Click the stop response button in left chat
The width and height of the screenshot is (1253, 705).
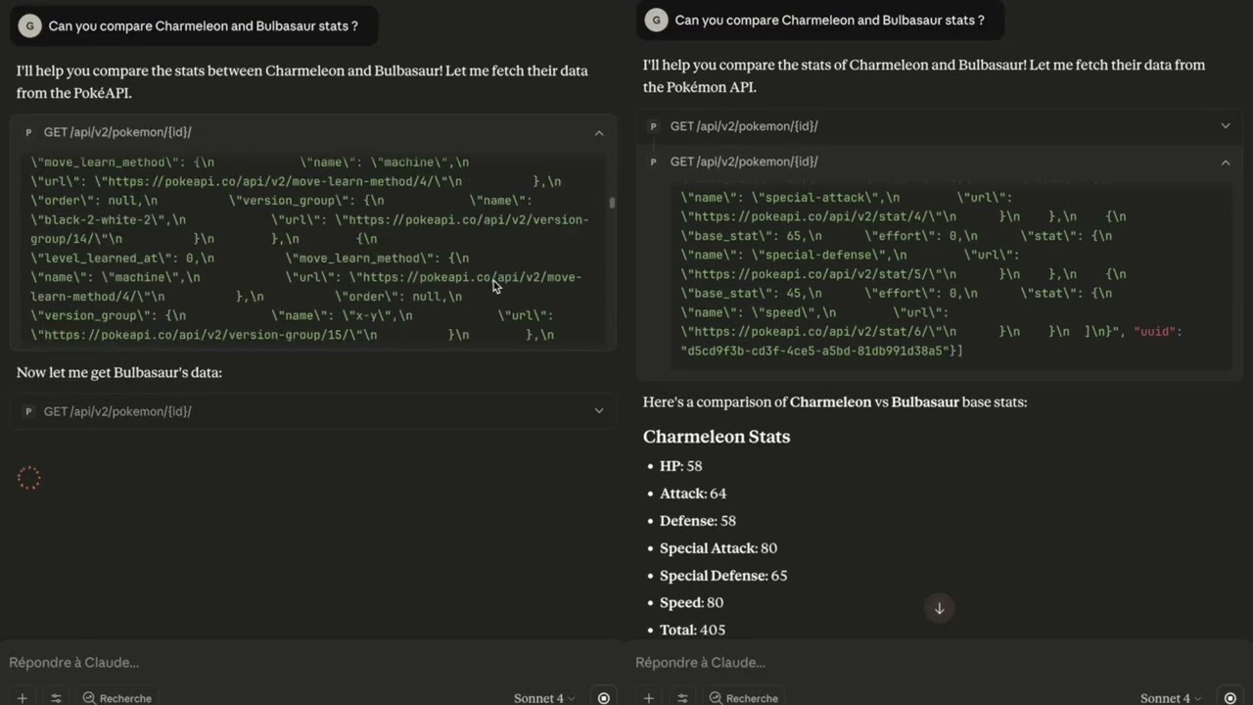pos(604,698)
